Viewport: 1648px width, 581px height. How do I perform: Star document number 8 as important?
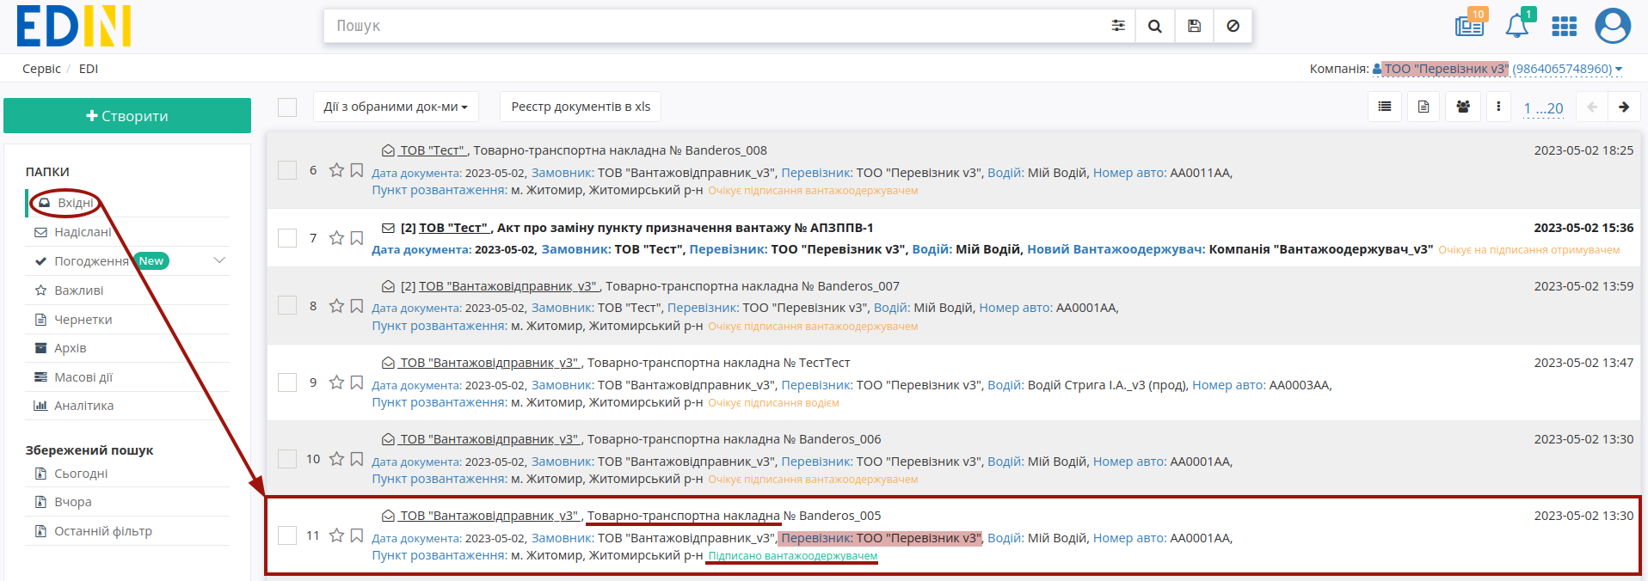(x=336, y=306)
